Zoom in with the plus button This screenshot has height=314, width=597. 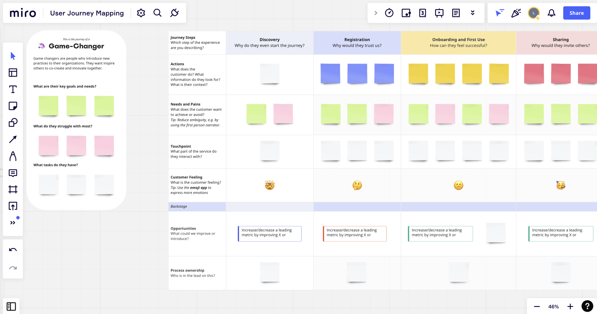(x=570, y=306)
